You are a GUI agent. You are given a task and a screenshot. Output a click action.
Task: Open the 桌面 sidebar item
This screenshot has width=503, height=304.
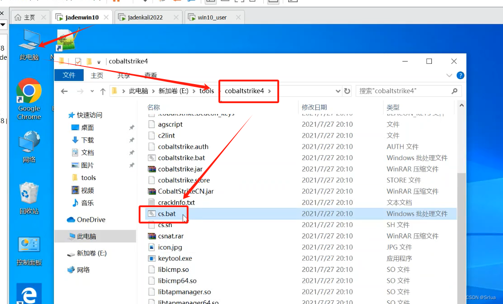pyautogui.click(x=83, y=128)
